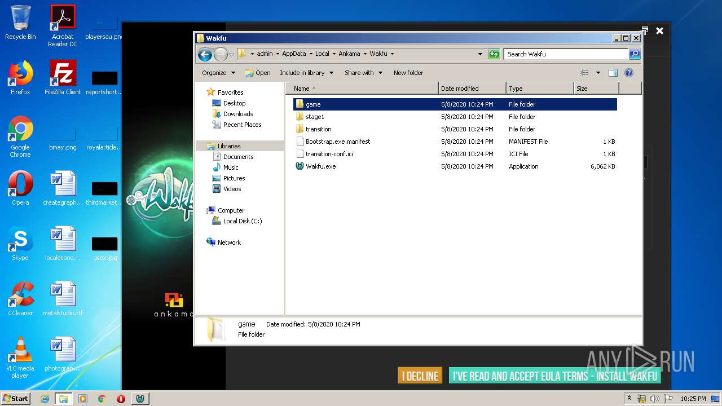The width and height of the screenshot is (722, 406).
Task: Click the volume icon in the system tray
Action: (655, 399)
